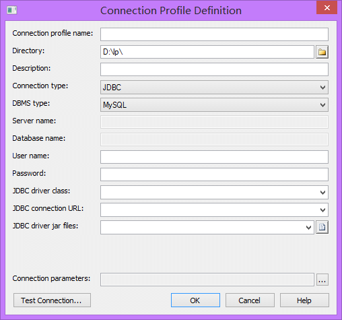This screenshot has width=342, height=320.
Task: Click the 'Directory:' label
Action: [28, 51]
